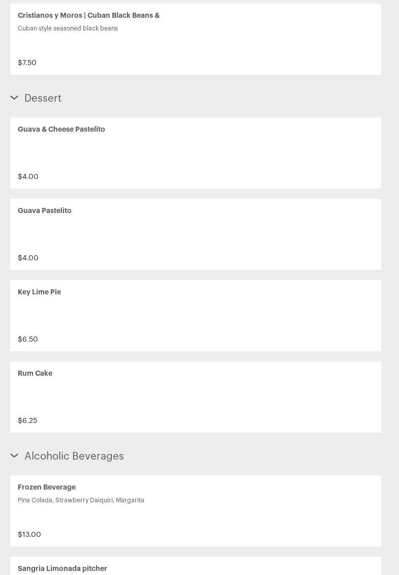Choose the Rum Cake dessert
The width and height of the screenshot is (399, 575).
pyautogui.click(x=35, y=374)
